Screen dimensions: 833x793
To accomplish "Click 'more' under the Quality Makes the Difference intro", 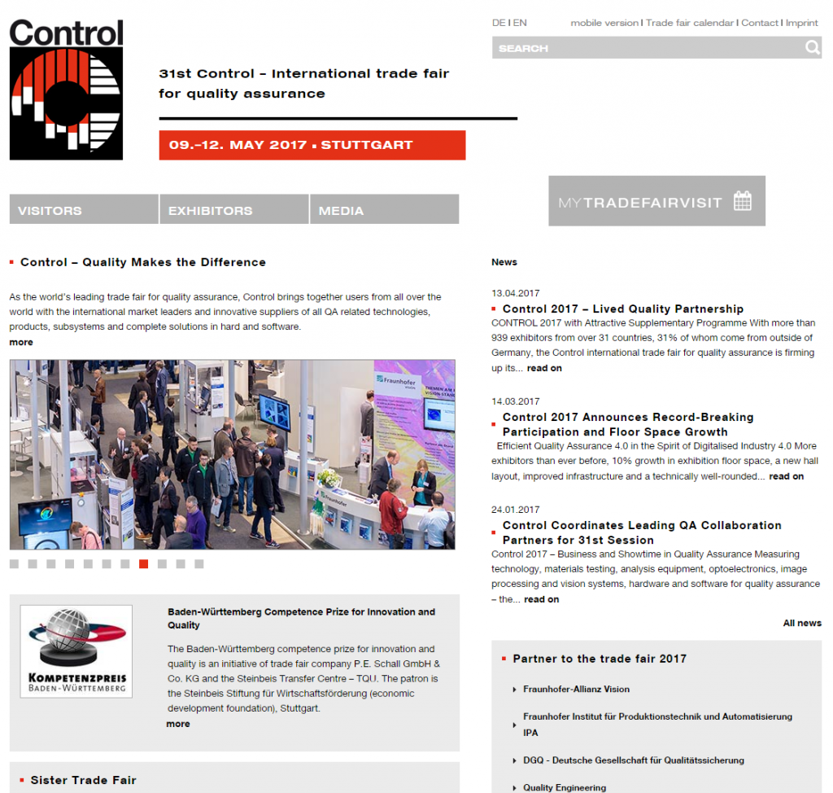I will [21, 342].
